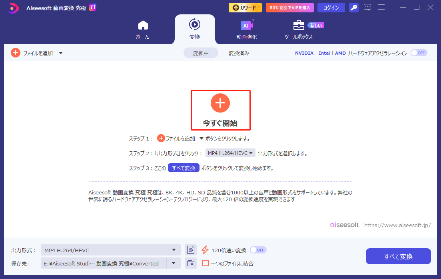Check the 一つのファイルに結合 checkbox

(206, 263)
